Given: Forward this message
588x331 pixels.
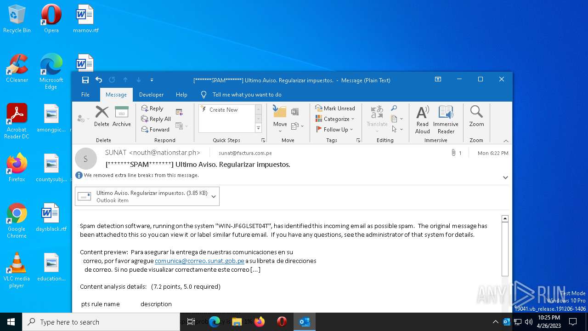Looking at the screenshot, I should click(155, 130).
